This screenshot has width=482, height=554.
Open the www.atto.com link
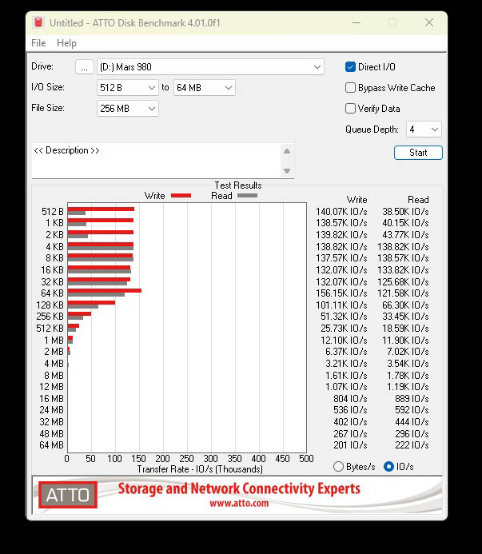pyautogui.click(x=239, y=503)
